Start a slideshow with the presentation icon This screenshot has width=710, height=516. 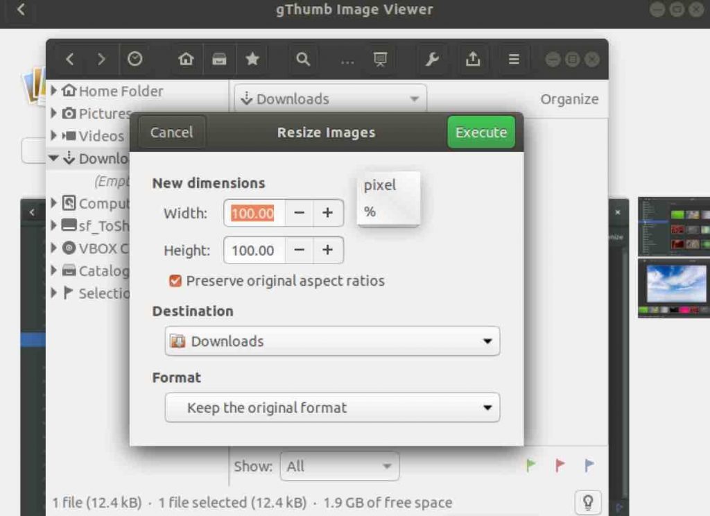point(380,60)
